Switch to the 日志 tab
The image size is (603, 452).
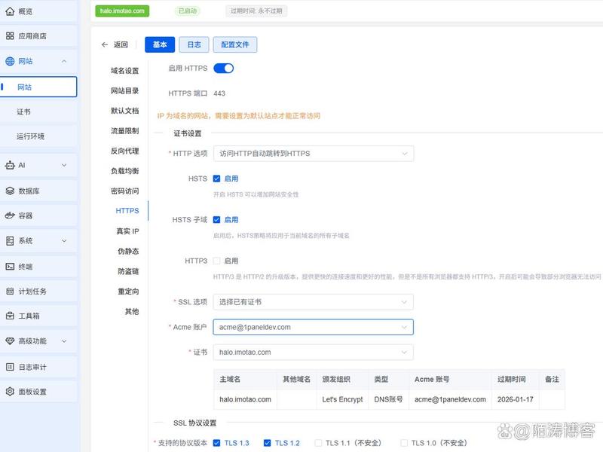click(x=194, y=44)
